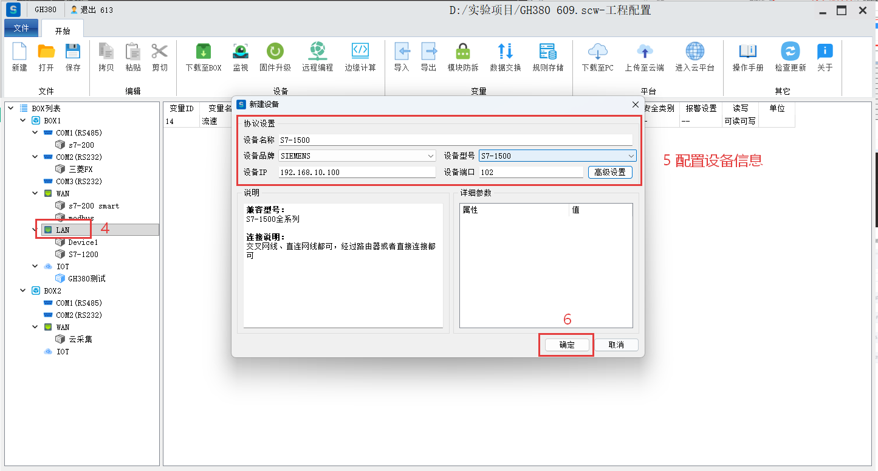Select s7-200 device in tree

coord(81,145)
